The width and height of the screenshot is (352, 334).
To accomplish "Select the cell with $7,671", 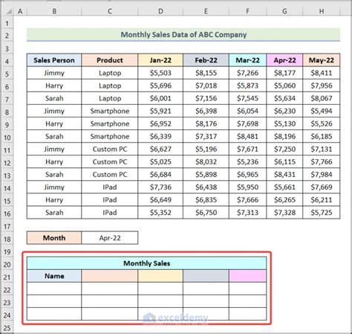I will pyautogui.click(x=247, y=149).
